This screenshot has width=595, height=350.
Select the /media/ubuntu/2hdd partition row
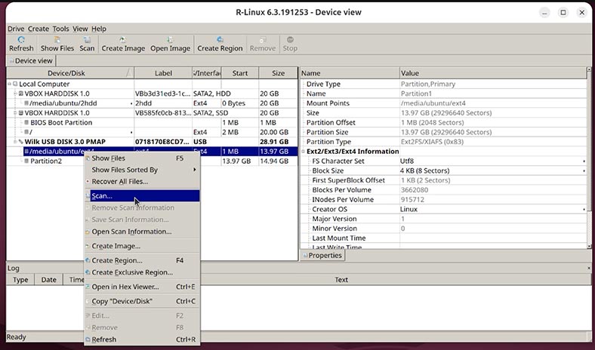pyautogui.click(x=152, y=103)
